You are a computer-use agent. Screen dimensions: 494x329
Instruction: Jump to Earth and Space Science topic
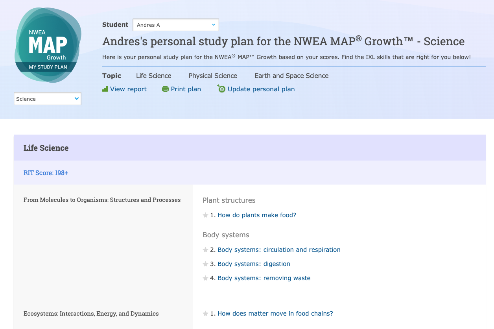click(x=291, y=76)
